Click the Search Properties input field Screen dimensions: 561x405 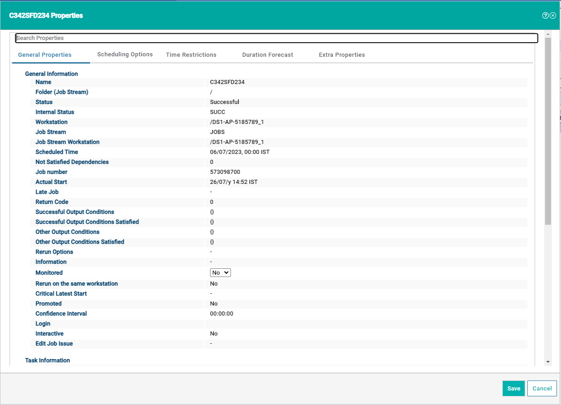tap(276, 38)
